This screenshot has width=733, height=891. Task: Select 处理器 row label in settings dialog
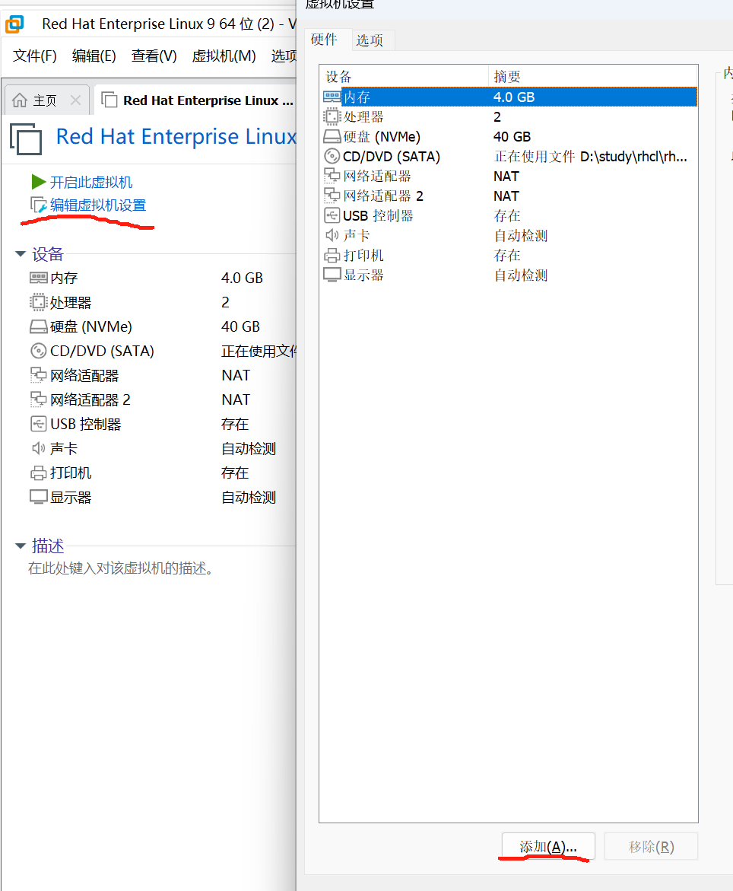click(x=363, y=117)
